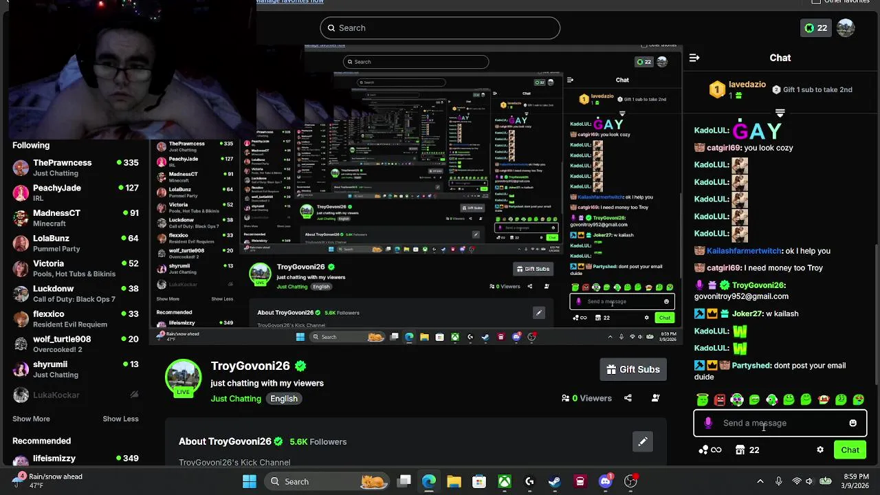
Task: Collapse the Following list with Show Less
Action: click(120, 419)
